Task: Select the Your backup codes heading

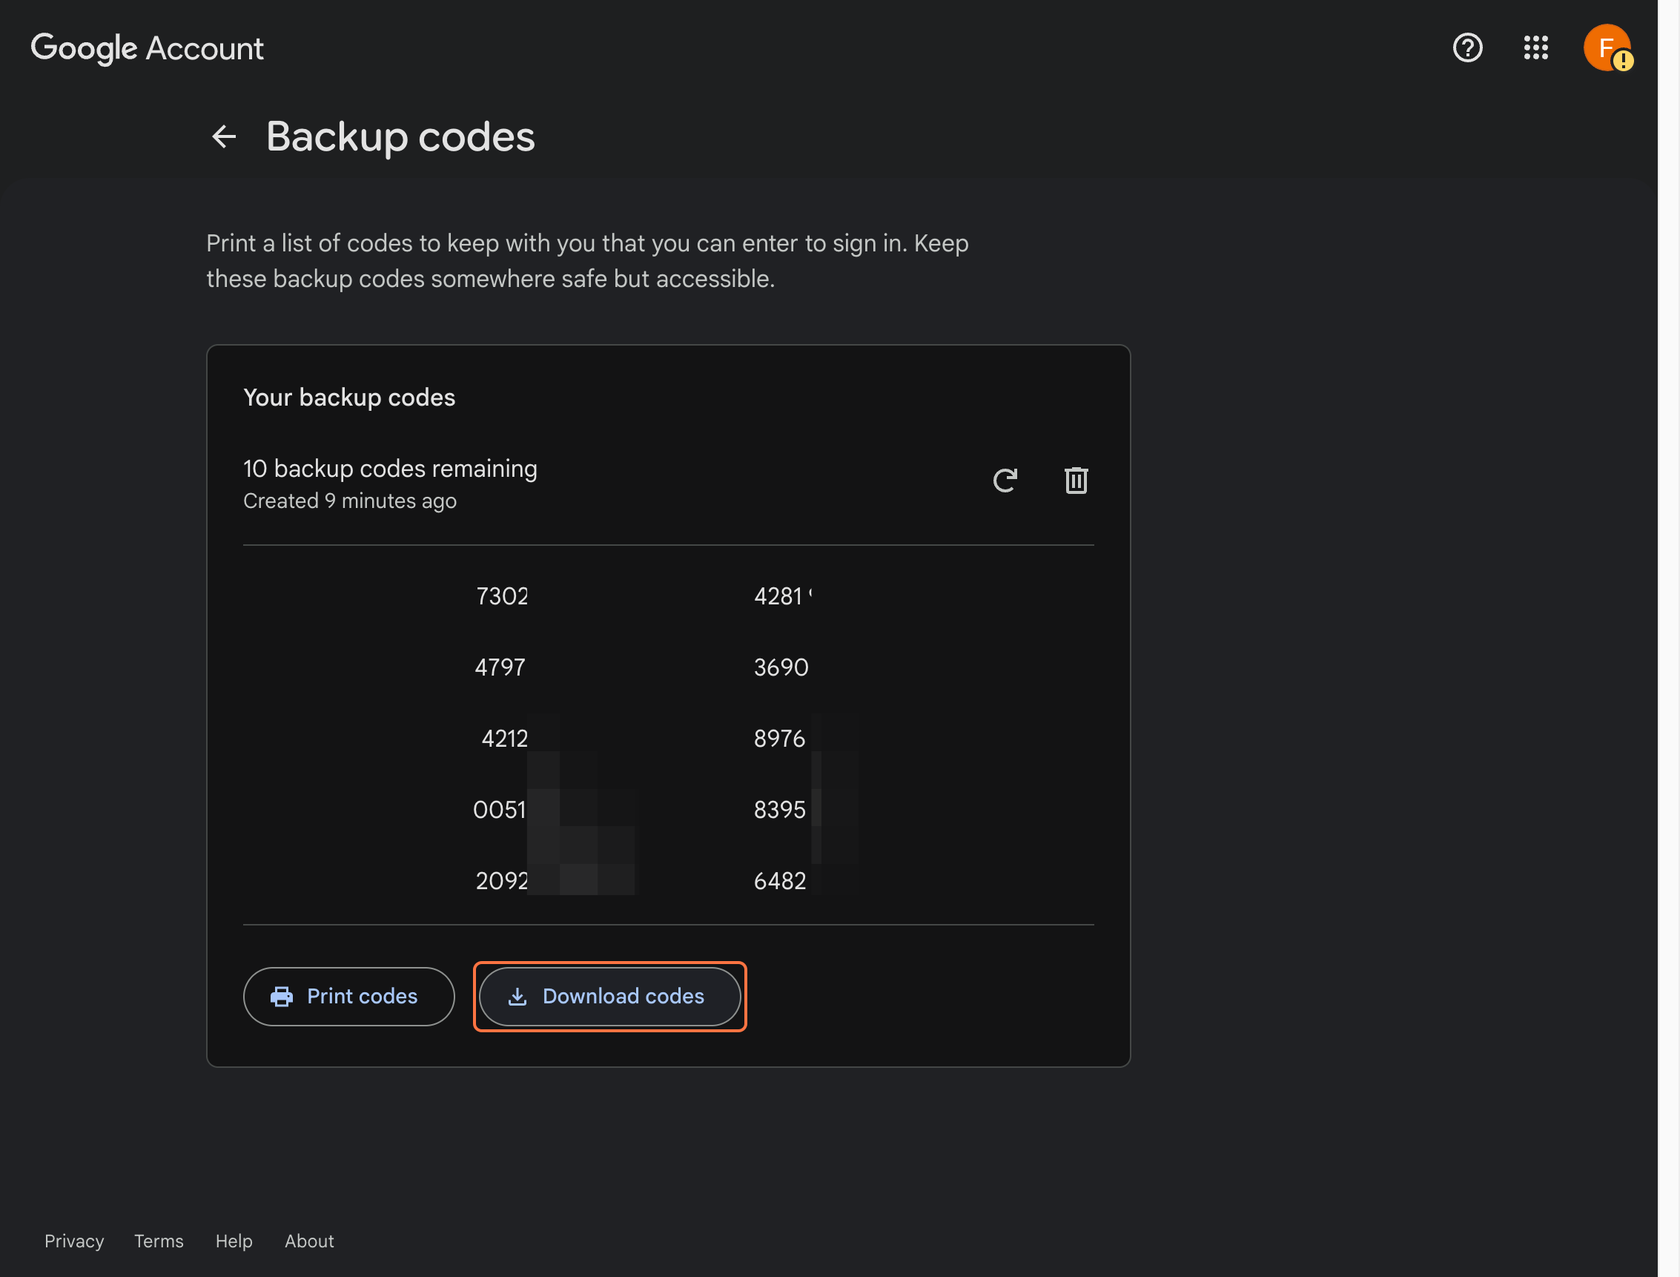Action: [348, 397]
